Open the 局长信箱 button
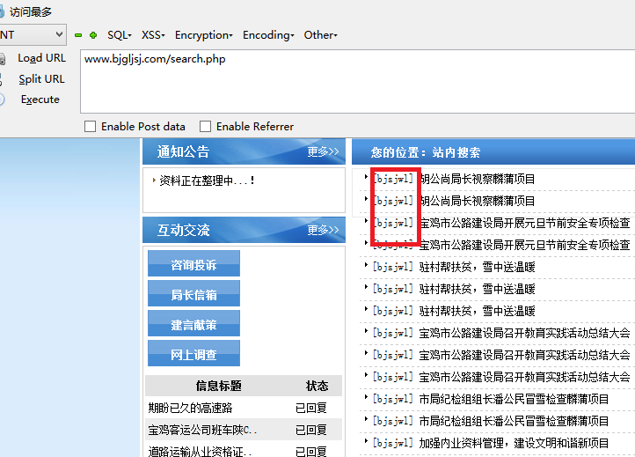 193,293
